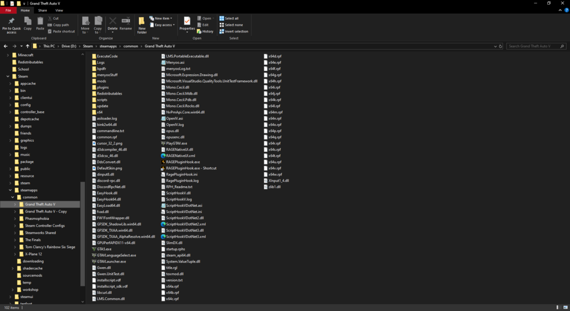
Task: Click the Refresh button beside address bar
Action: pos(500,47)
